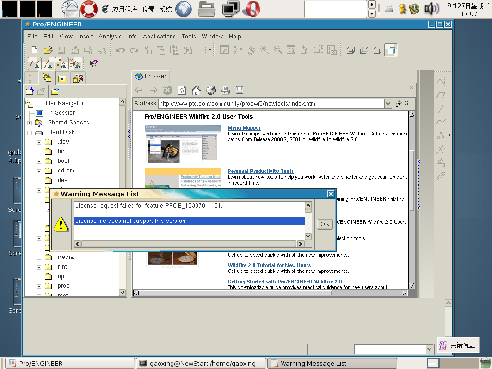The width and height of the screenshot is (492, 369).
Task: Open the Menu Mapper link
Action: coord(244,128)
